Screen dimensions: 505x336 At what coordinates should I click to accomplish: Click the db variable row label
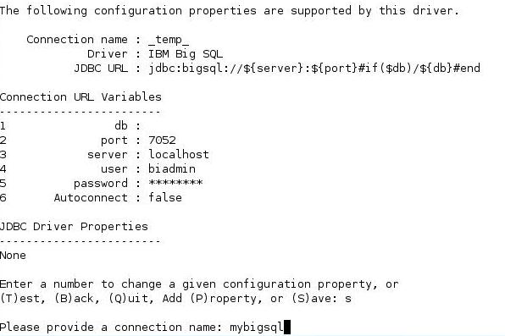tap(121, 125)
